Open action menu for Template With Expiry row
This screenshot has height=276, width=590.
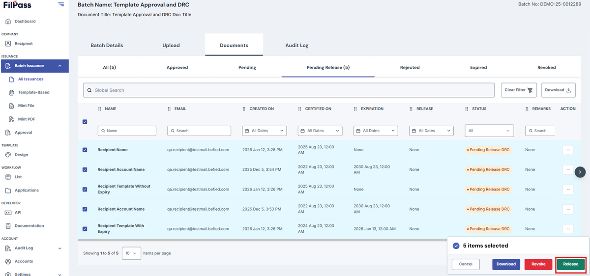pyautogui.click(x=568, y=229)
